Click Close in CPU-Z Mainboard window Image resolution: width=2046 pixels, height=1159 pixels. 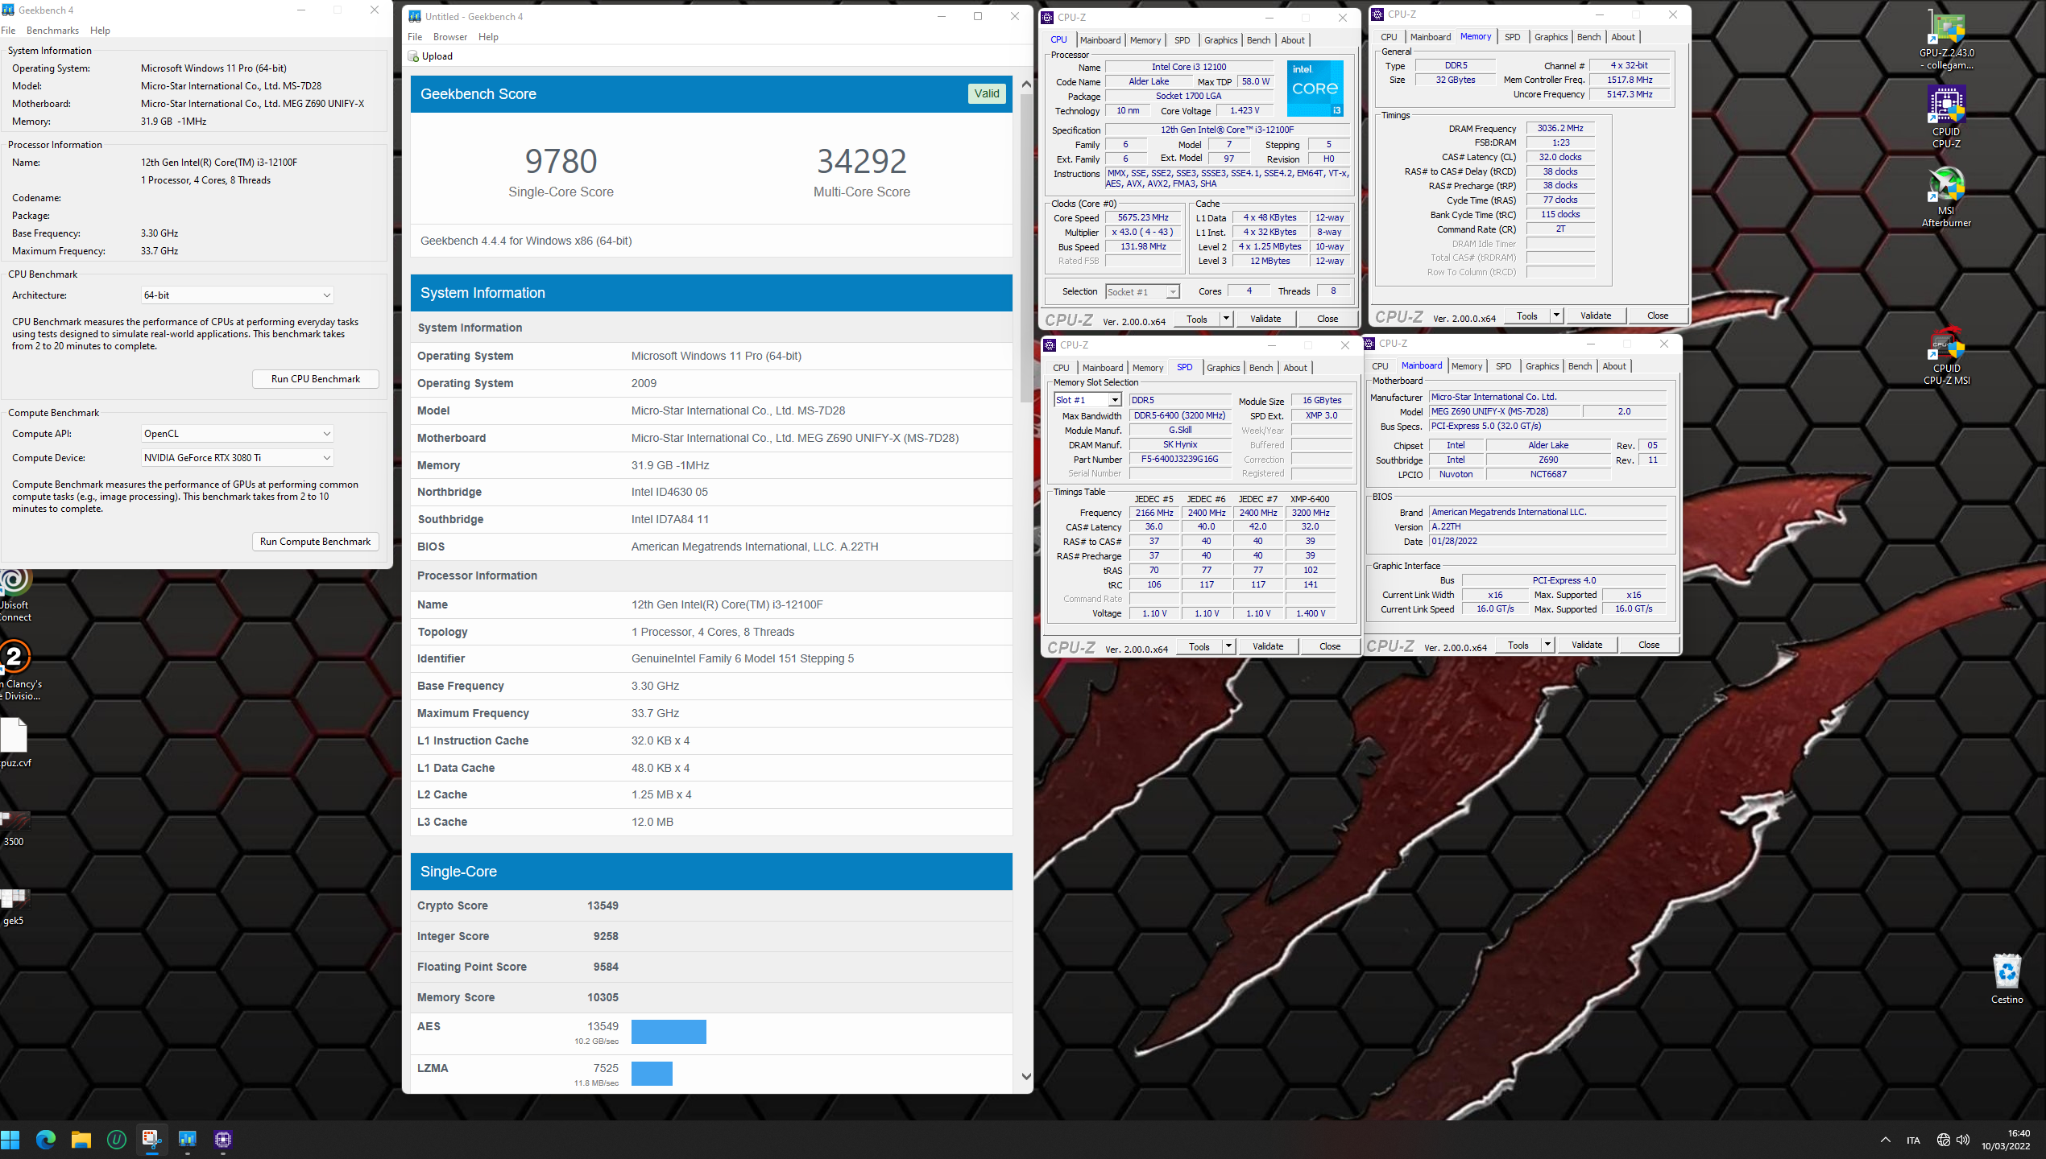[x=1649, y=645]
